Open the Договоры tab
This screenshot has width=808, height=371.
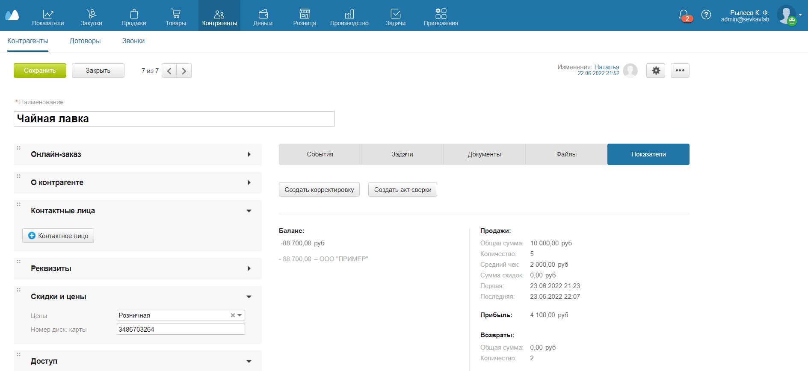85,41
